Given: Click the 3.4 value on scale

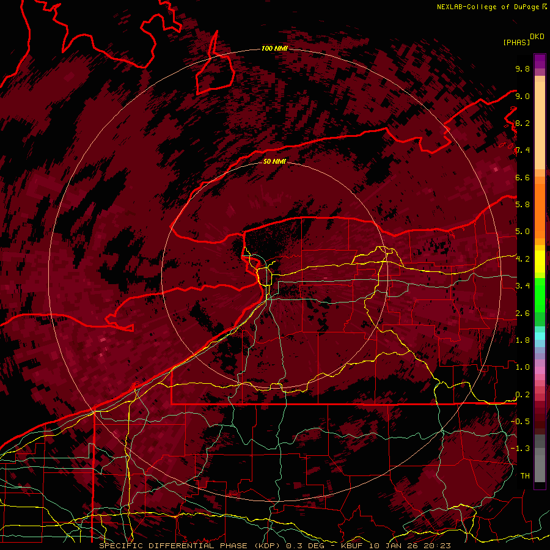Looking at the screenshot, I should coord(522,285).
